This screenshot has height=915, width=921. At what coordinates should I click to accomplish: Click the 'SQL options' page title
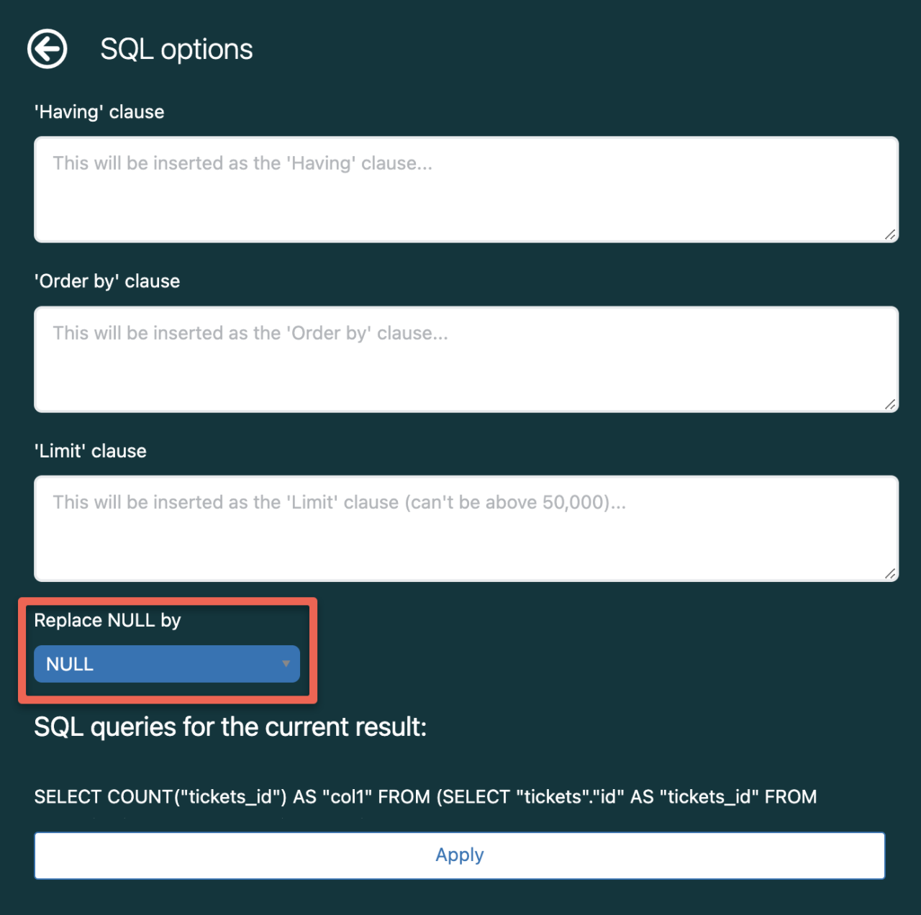point(176,50)
